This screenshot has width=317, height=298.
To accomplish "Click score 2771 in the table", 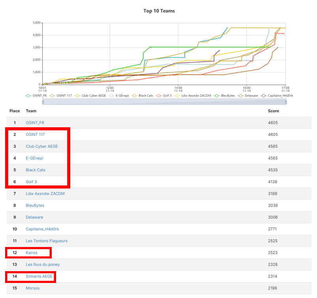I will pos(272,229).
